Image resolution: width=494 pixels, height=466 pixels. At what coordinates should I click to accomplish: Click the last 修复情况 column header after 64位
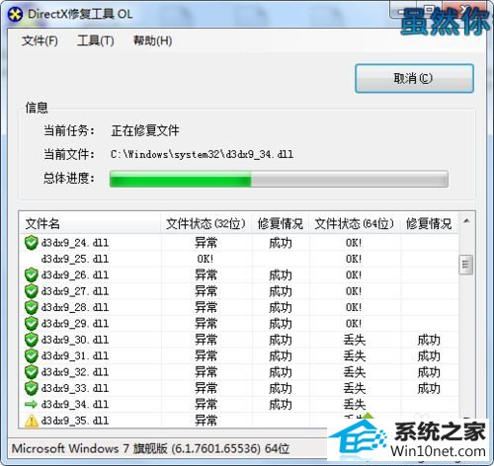pyautogui.click(x=429, y=224)
